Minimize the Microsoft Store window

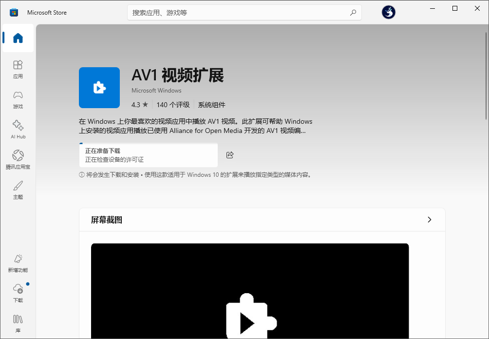click(x=432, y=8)
